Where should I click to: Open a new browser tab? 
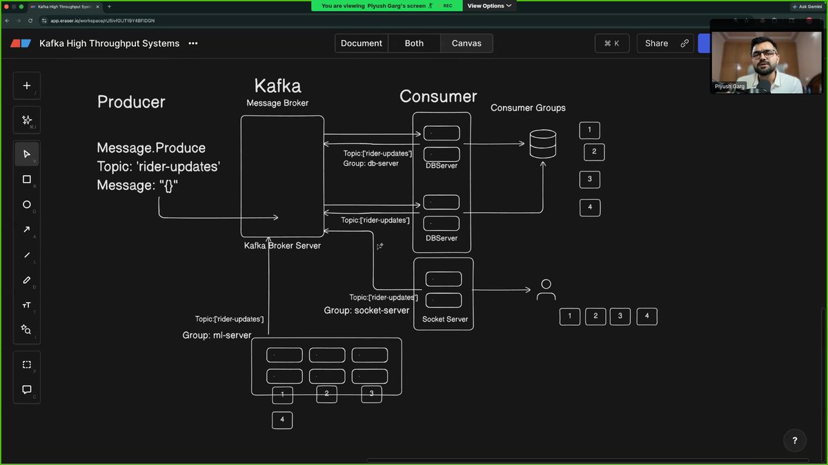click(109, 6)
